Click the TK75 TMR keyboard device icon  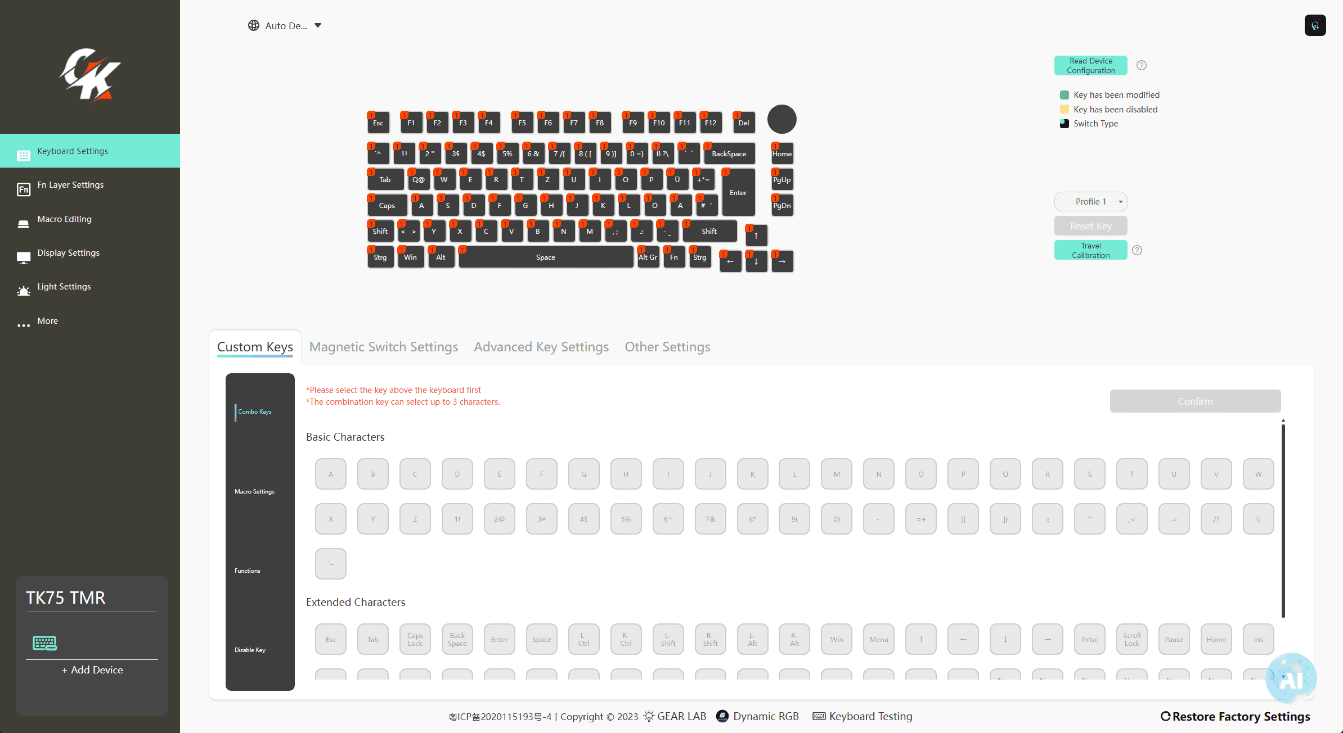45,642
